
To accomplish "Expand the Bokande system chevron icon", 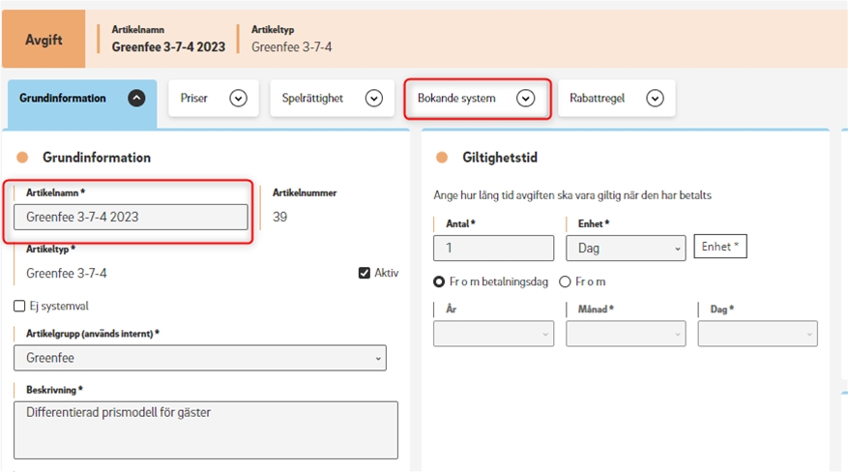I will (525, 98).
